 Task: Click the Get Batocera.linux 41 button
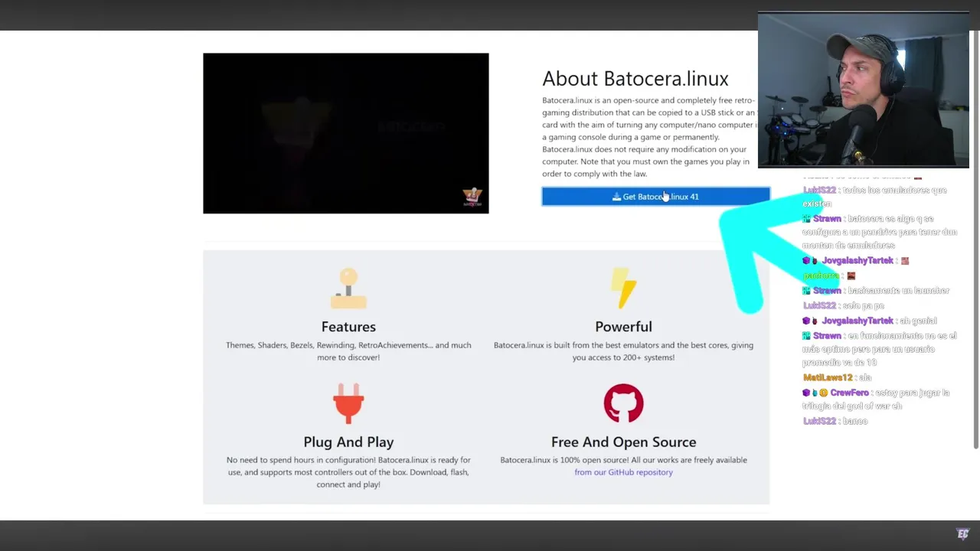[655, 197]
